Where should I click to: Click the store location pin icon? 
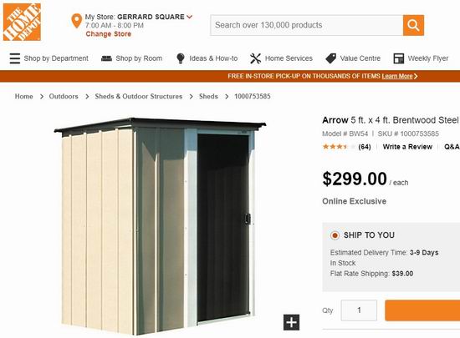coord(77,21)
